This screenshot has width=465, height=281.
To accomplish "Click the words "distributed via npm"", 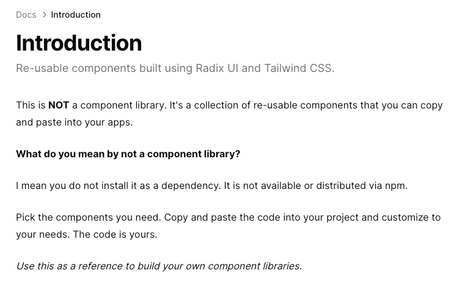I will click(x=361, y=186).
